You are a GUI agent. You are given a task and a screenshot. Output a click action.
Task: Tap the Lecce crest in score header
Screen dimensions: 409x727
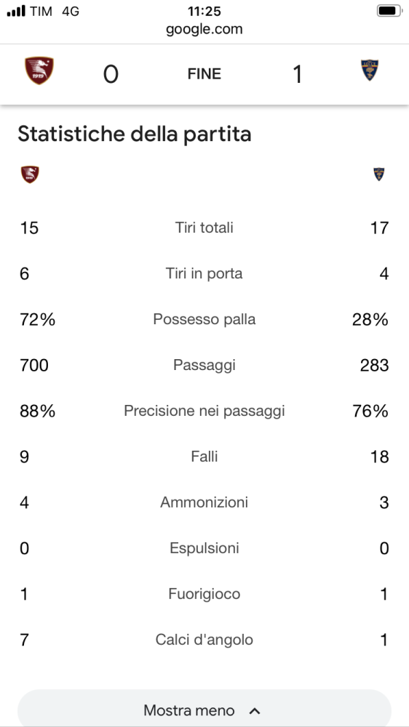point(370,71)
